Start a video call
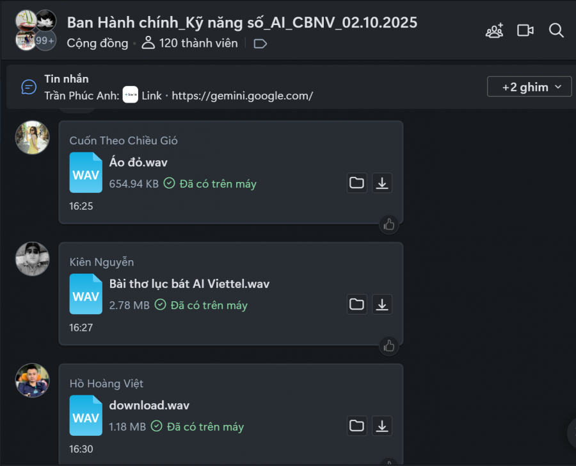 [525, 31]
